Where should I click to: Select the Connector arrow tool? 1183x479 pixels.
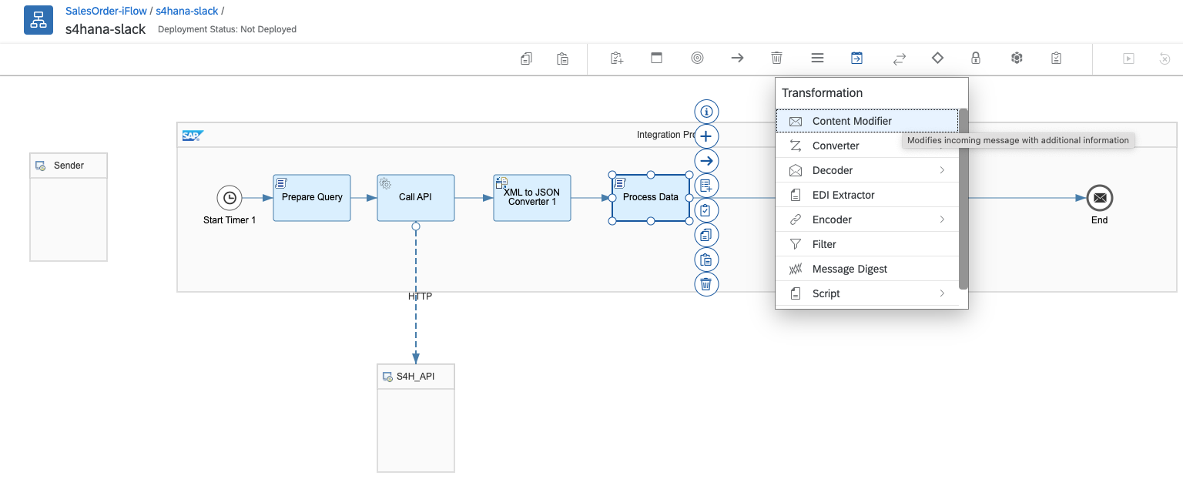point(737,58)
